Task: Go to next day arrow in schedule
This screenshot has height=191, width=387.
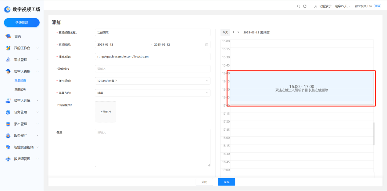Action: click(x=238, y=32)
